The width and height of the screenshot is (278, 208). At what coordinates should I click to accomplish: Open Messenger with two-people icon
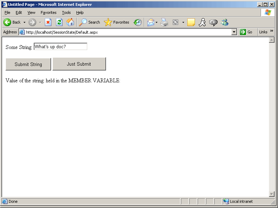(224, 22)
